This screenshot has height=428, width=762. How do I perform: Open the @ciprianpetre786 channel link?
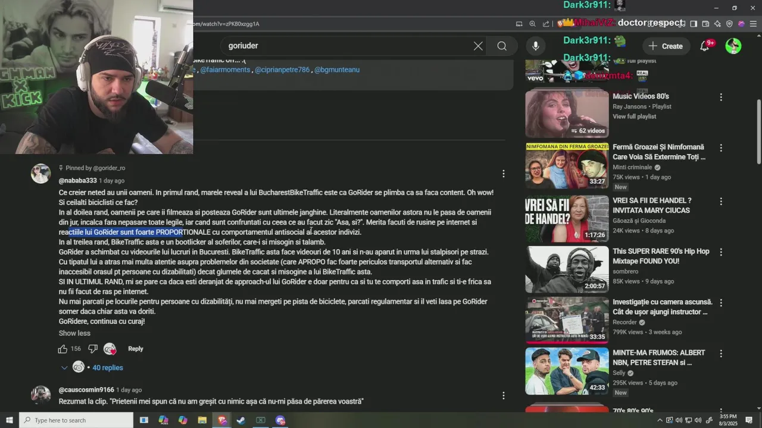click(282, 70)
